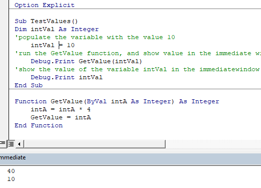Click the Procedure View button
This screenshot has width=261, height=188.
[3, 144]
